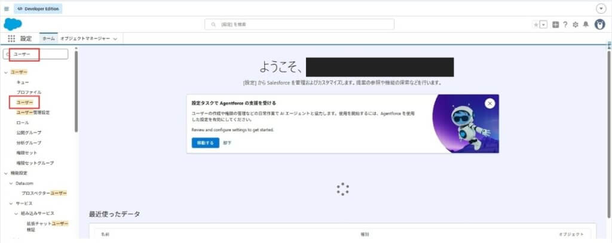
Task: Click the 種別 column header
Action: (x=365, y=235)
